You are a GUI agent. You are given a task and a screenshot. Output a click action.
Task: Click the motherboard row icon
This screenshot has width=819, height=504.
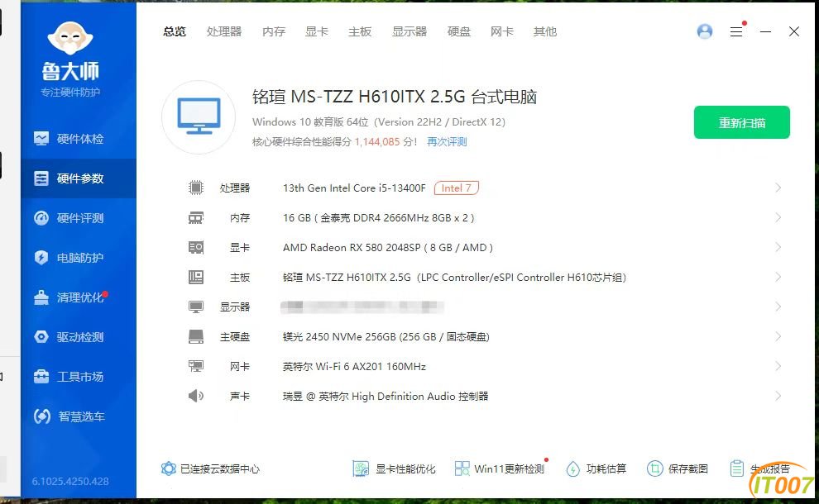click(x=196, y=277)
